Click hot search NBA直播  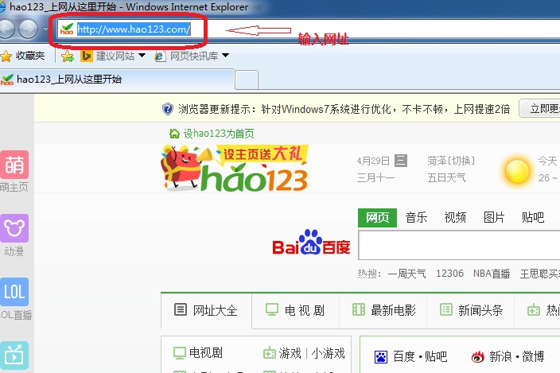point(492,274)
